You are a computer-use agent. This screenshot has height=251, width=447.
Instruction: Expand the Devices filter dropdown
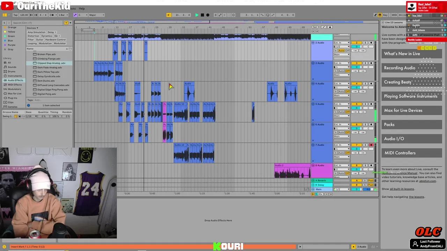pos(32,28)
